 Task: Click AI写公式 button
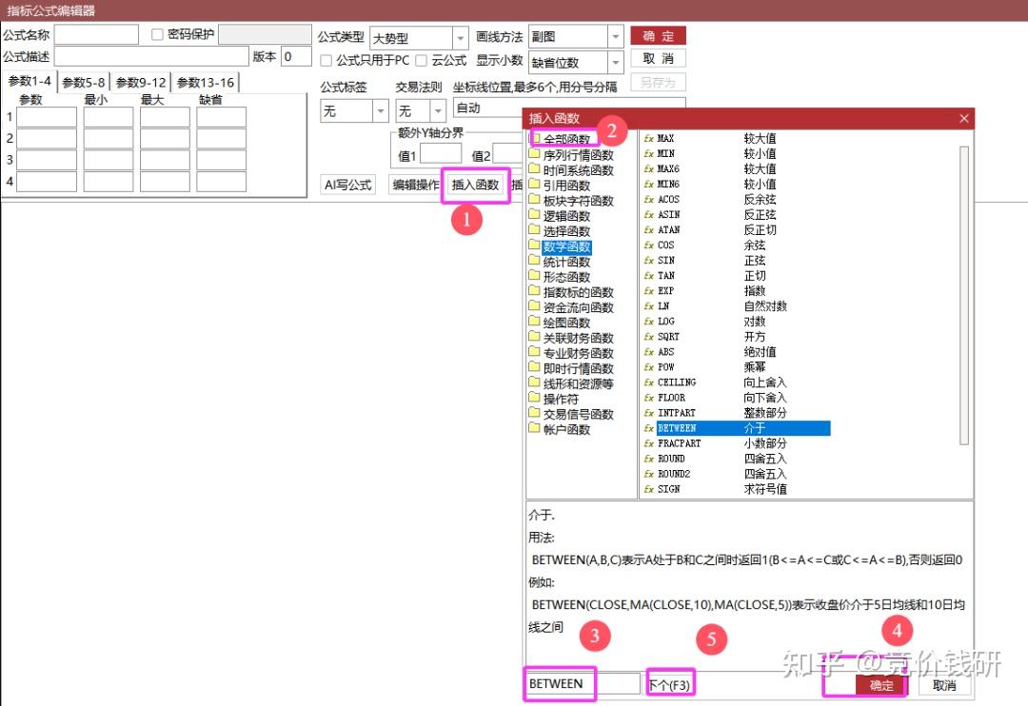point(347,185)
